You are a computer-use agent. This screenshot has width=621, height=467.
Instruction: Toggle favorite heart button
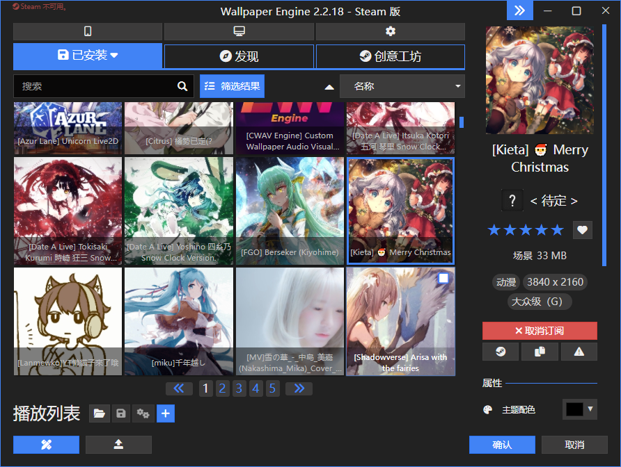pyautogui.click(x=582, y=230)
